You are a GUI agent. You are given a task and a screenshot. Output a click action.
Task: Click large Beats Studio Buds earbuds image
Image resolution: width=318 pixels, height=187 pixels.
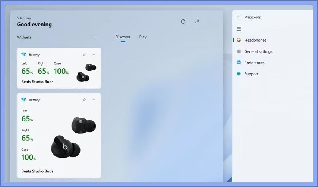[x=73, y=137]
